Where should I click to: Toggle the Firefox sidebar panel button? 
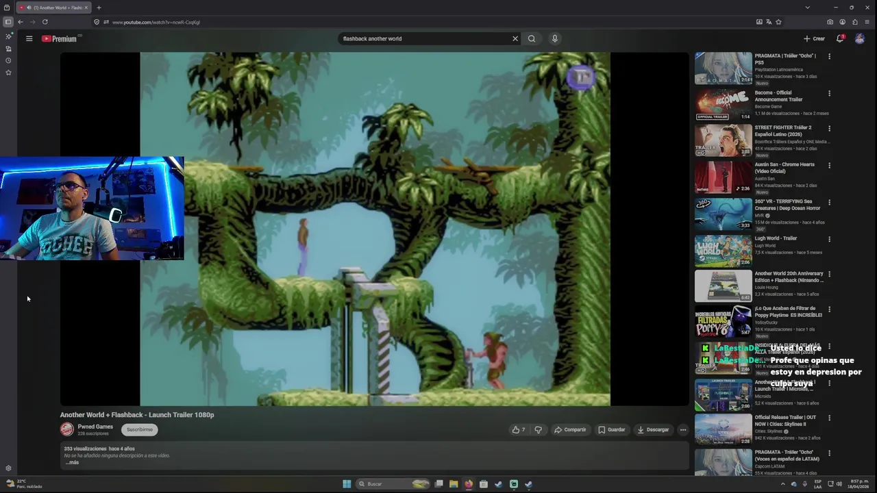click(x=8, y=22)
